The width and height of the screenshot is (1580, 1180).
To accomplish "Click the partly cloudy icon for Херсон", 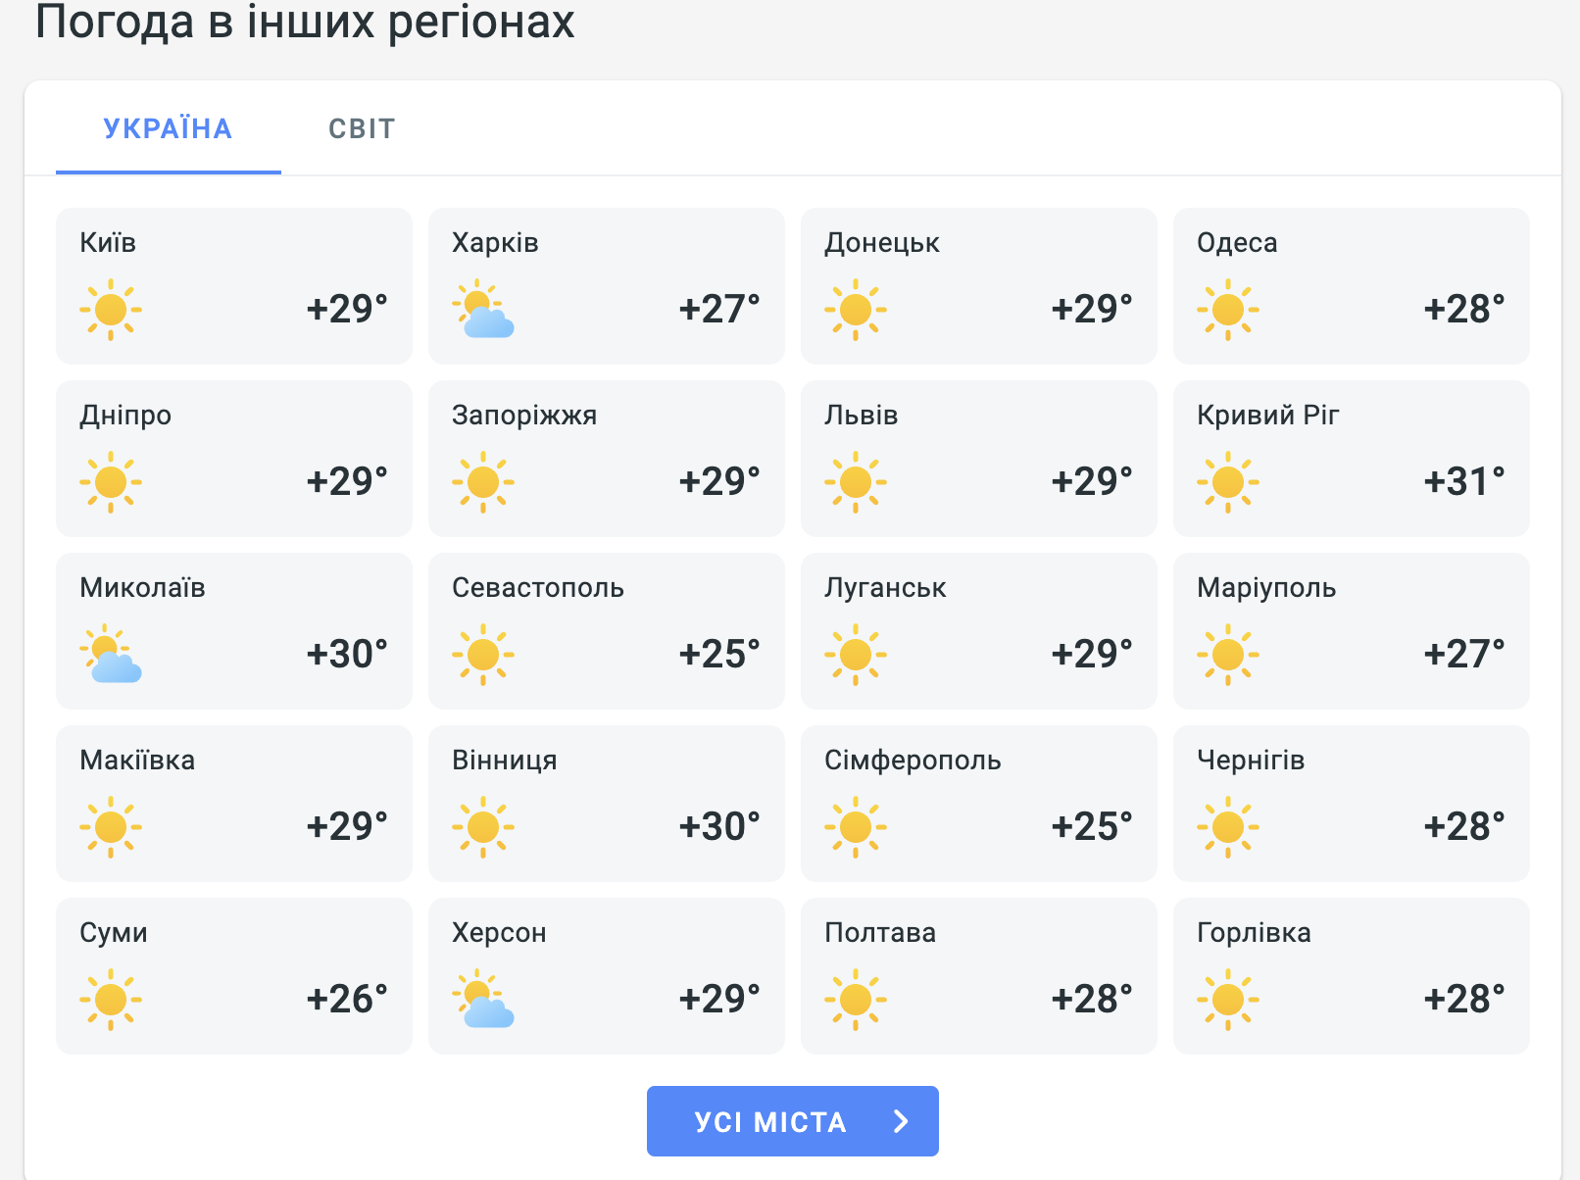I will 483,1000.
